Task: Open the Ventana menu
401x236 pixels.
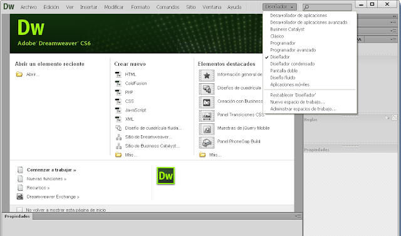Action: (212, 7)
